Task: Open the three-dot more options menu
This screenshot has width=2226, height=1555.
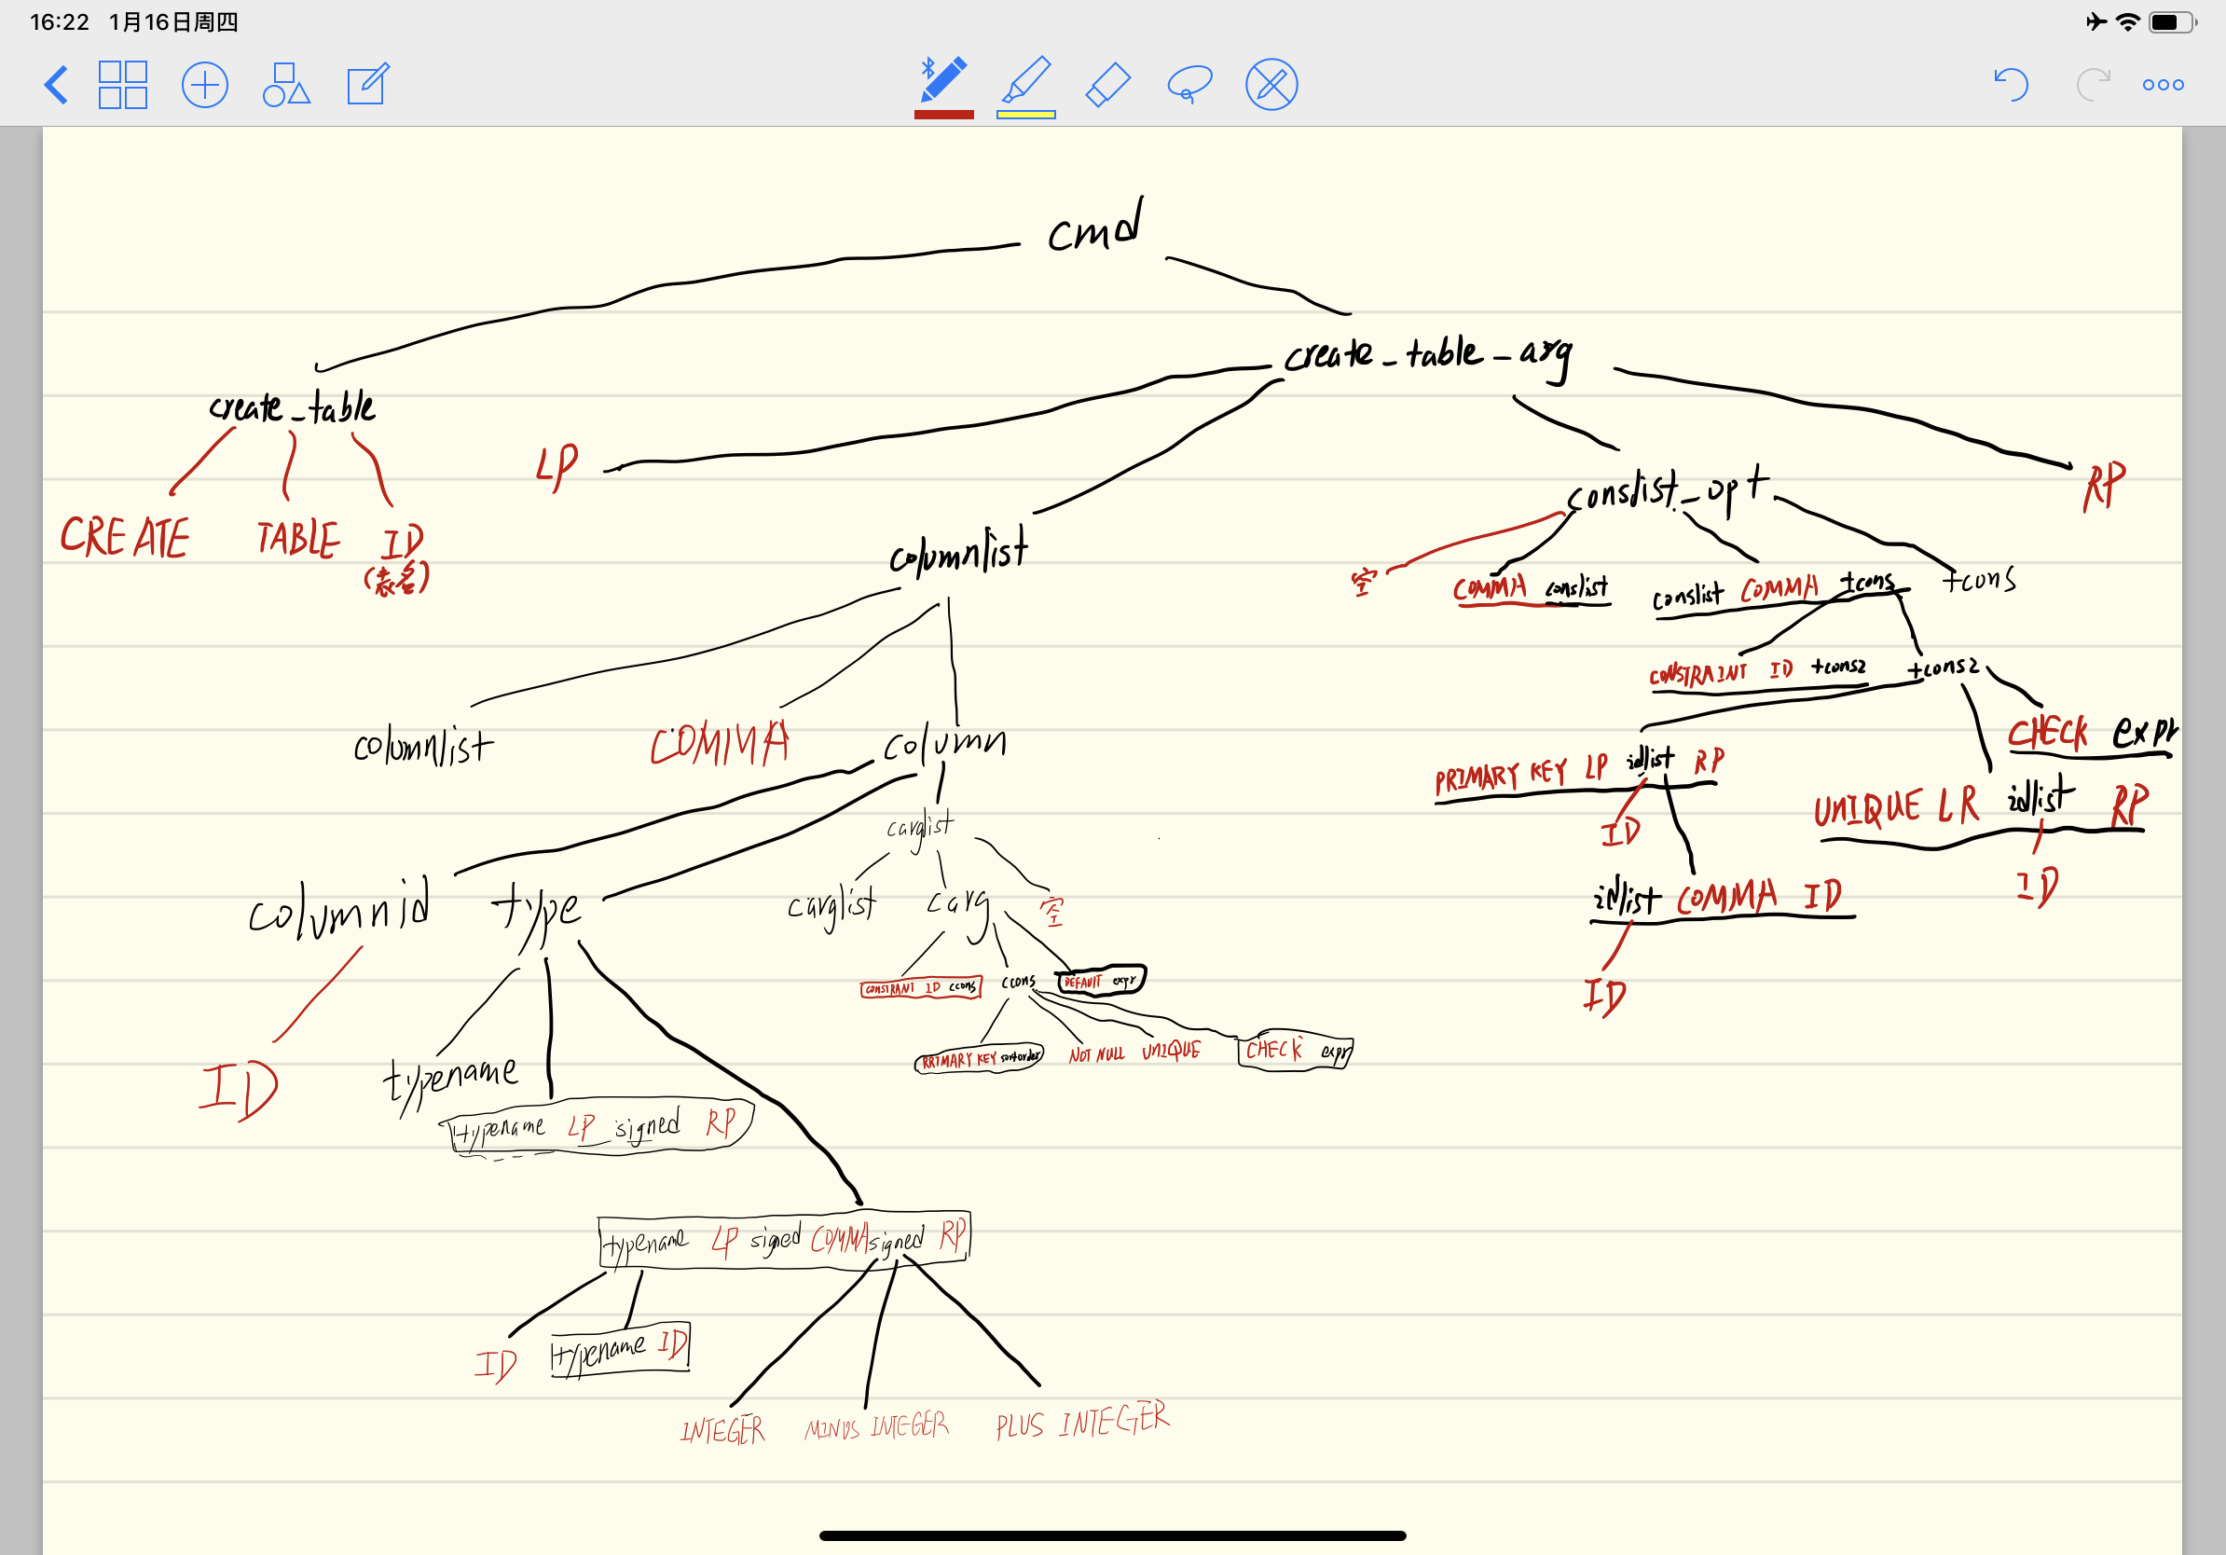Action: [2163, 84]
